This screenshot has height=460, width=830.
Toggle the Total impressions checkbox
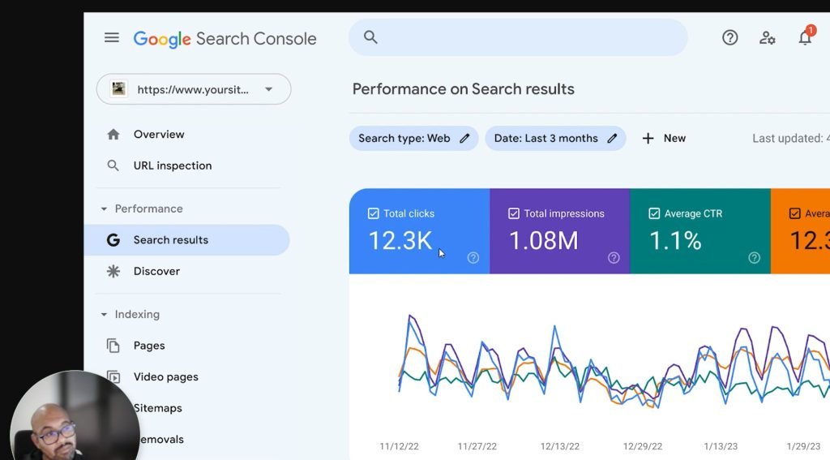pos(513,213)
